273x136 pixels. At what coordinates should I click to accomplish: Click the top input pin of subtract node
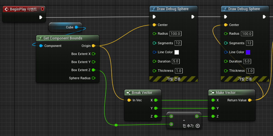pos(171,116)
